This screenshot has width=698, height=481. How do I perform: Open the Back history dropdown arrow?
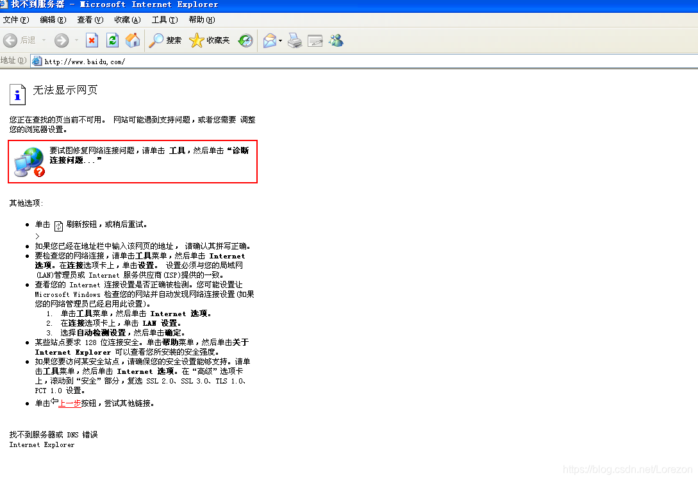click(44, 40)
